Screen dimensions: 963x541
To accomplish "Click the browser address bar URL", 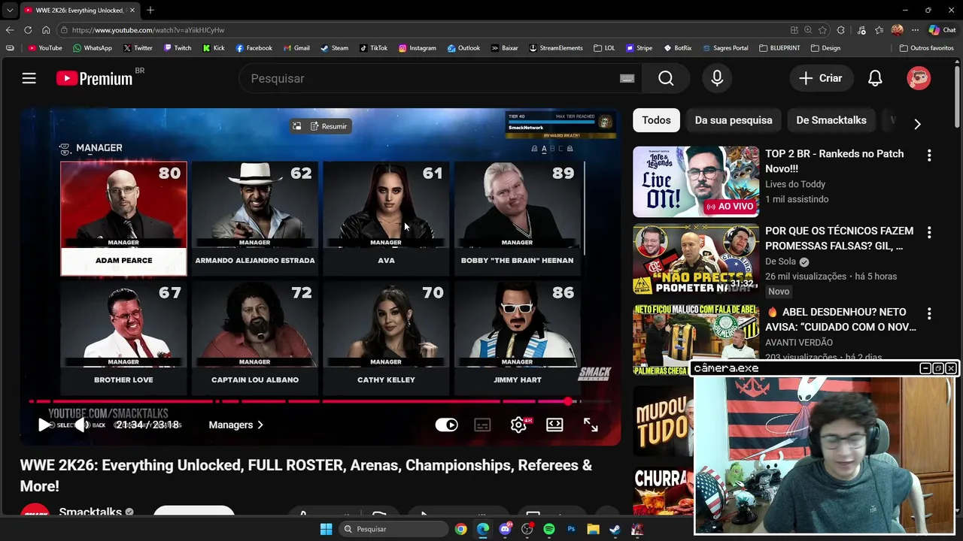I will pos(148,30).
